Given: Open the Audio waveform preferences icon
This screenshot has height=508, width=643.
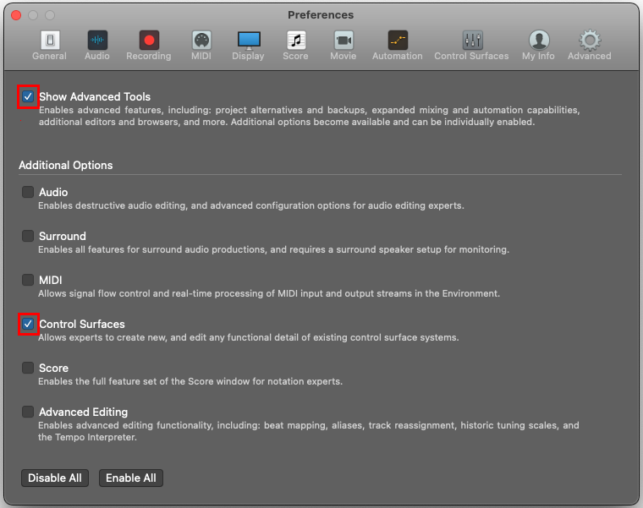Looking at the screenshot, I should click(x=97, y=40).
